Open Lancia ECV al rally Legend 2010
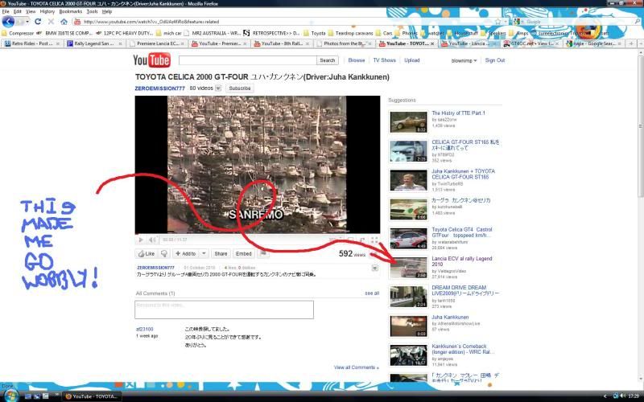The height and width of the screenshot is (402, 644). point(461,261)
